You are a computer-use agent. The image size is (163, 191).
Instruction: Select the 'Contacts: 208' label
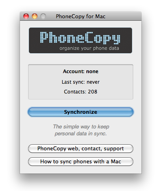tap(81, 92)
